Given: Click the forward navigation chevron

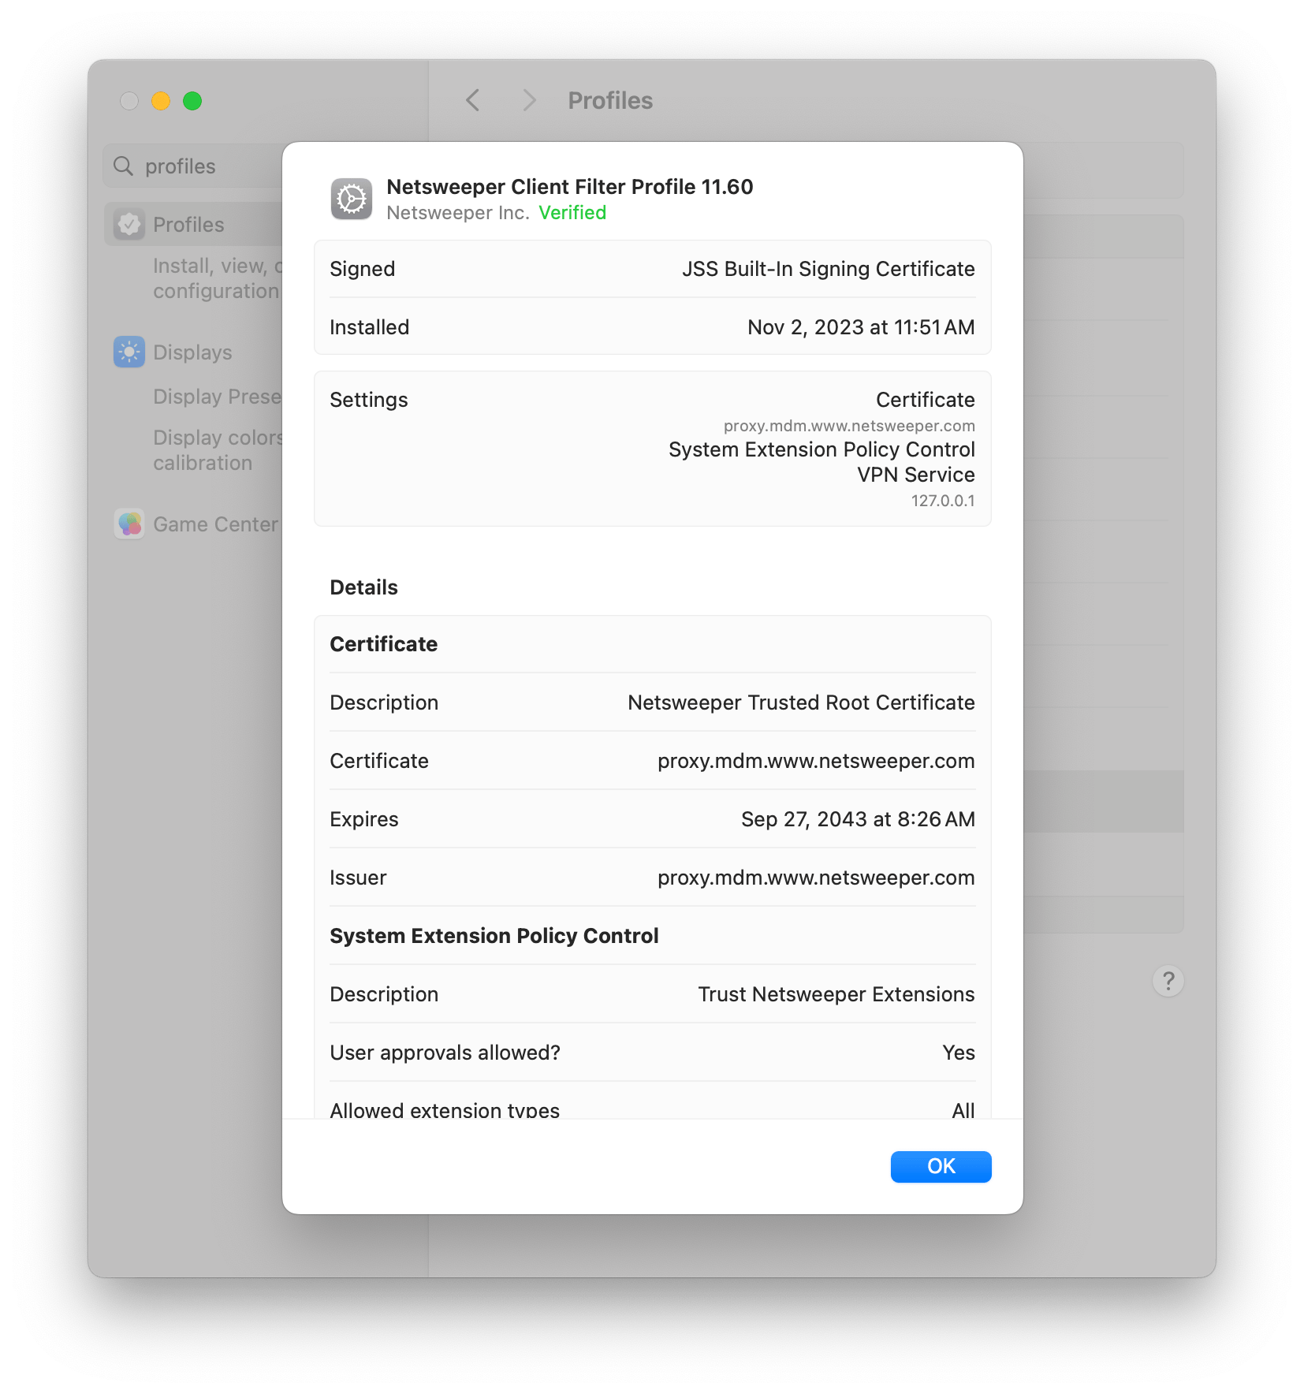Looking at the screenshot, I should coord(528,101).
